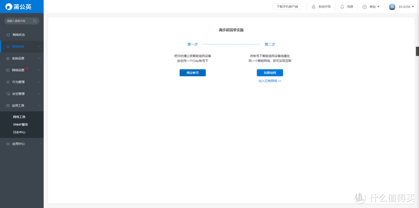The width and height of the screenshot is (419, 208).
Task: Click the 系统升级 upgrade icon
Action: [313, 7]
